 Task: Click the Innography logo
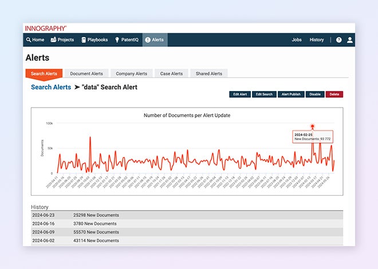pos(46,28)
